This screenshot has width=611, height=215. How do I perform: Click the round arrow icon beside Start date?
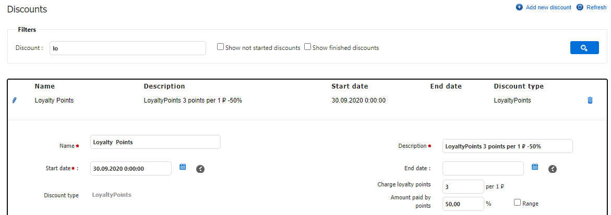point(200,169)
